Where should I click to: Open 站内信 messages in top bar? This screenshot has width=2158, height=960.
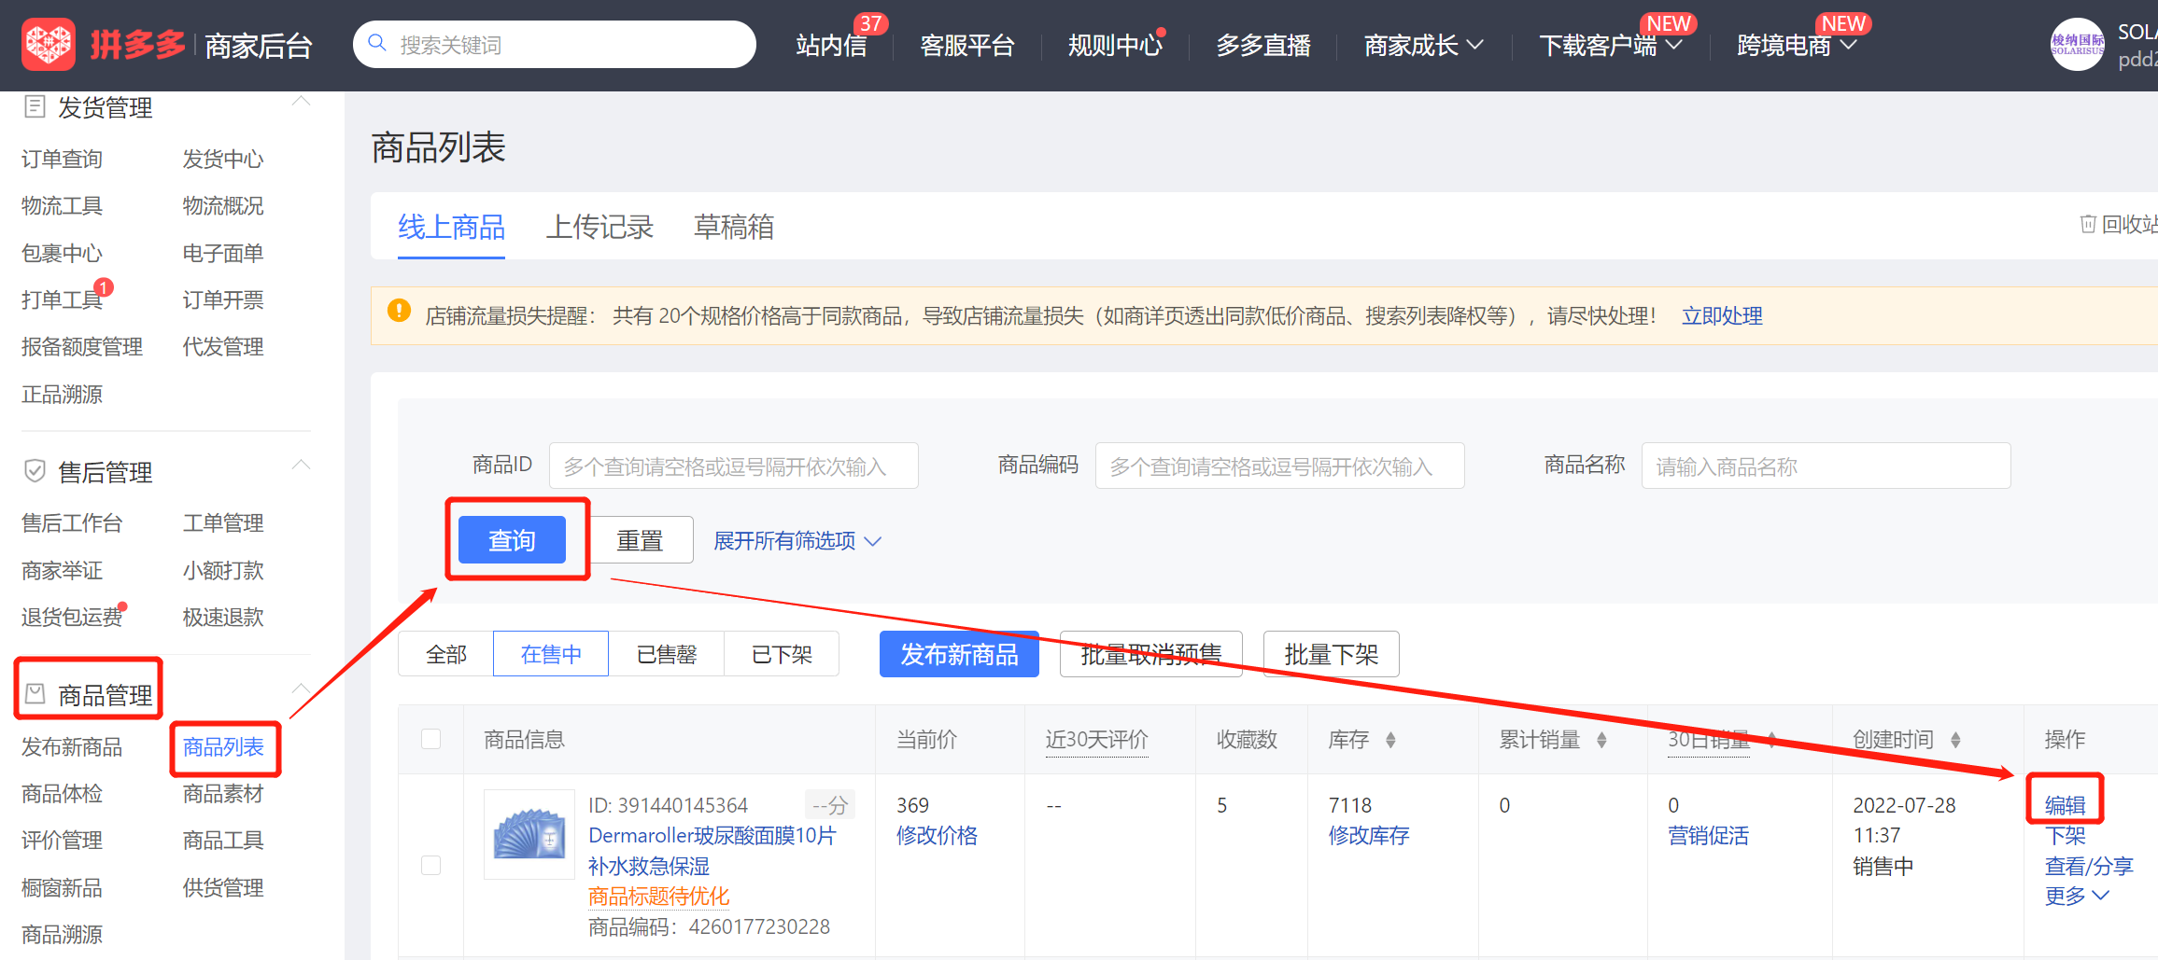click(831, 45)
